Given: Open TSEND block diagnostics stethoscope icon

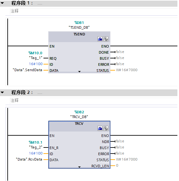Looking at the screenshot, I should [106, 39].
